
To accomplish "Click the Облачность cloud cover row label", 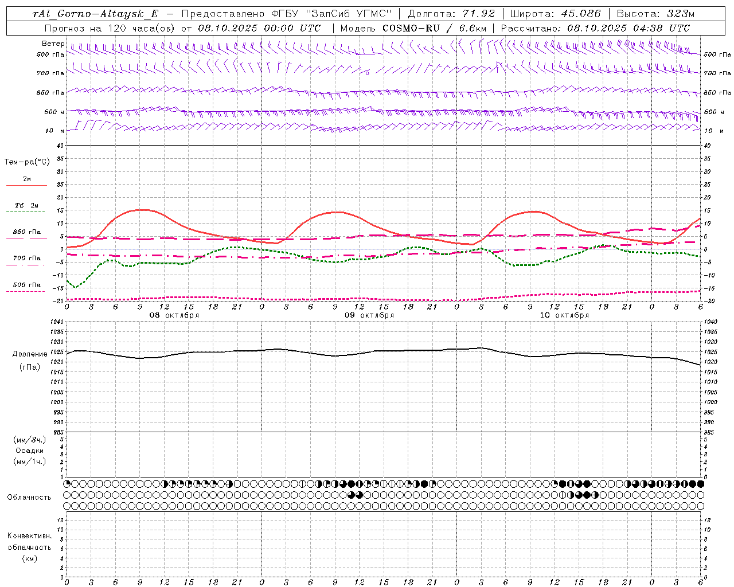I will (x=29, y=498).
